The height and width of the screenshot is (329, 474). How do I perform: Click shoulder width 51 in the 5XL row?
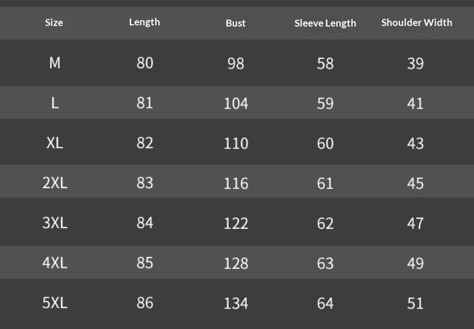tap(416, 303)
